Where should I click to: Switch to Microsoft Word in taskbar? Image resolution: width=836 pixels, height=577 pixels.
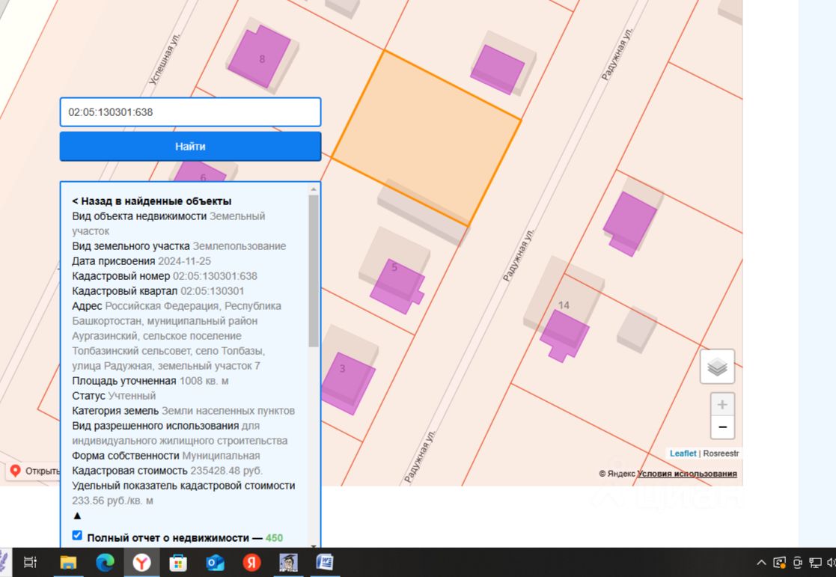pos(325,562)
